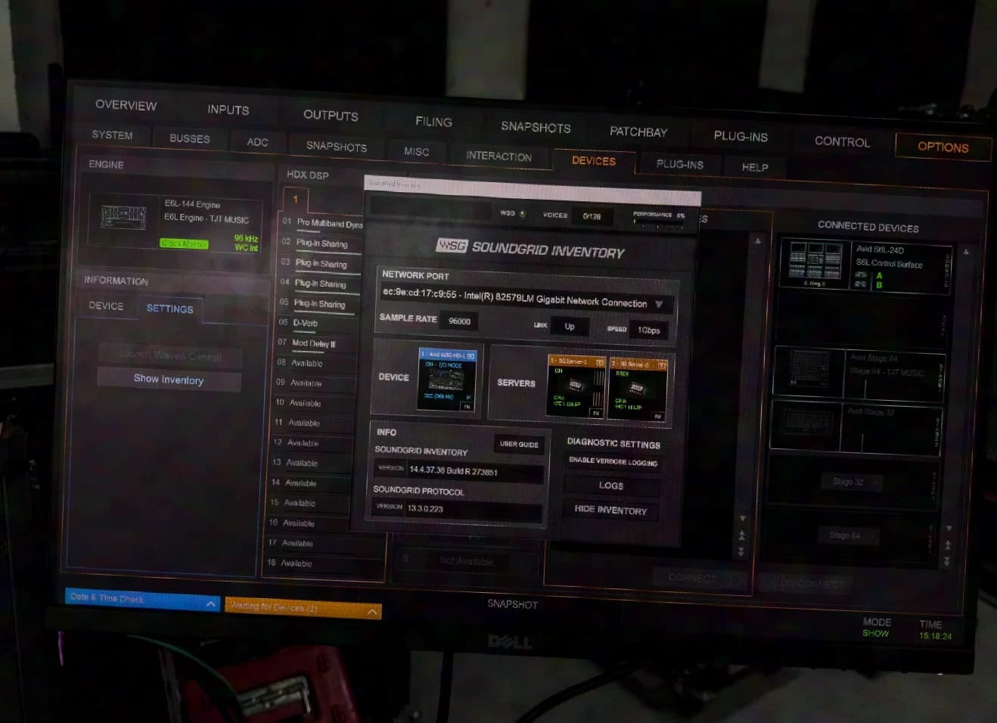997x723 pixels.
Task: Select slot 01 Pro Multiband Dyna
Action: pyautogui.click(x=322, y=223)
